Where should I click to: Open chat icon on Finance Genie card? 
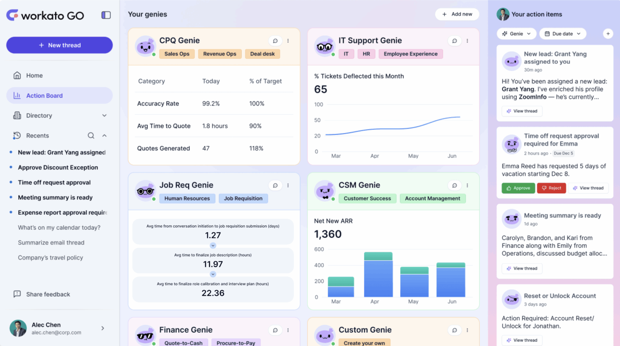coord(275,330)
